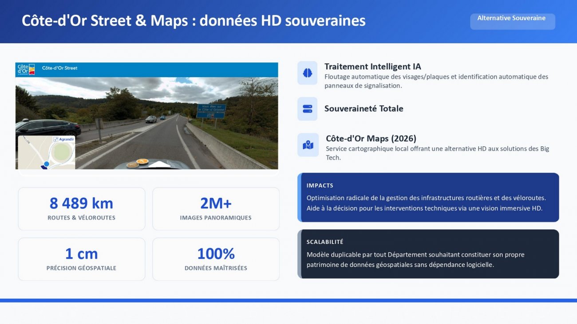Screen dimensions: 577x324
Task: Click the Scalabilité panel
Action: pos(428,254)
